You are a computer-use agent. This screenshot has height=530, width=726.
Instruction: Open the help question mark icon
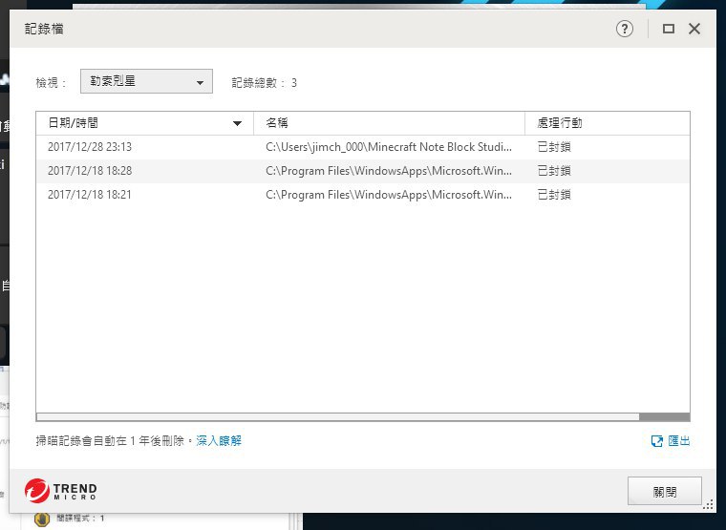(624, 29)
